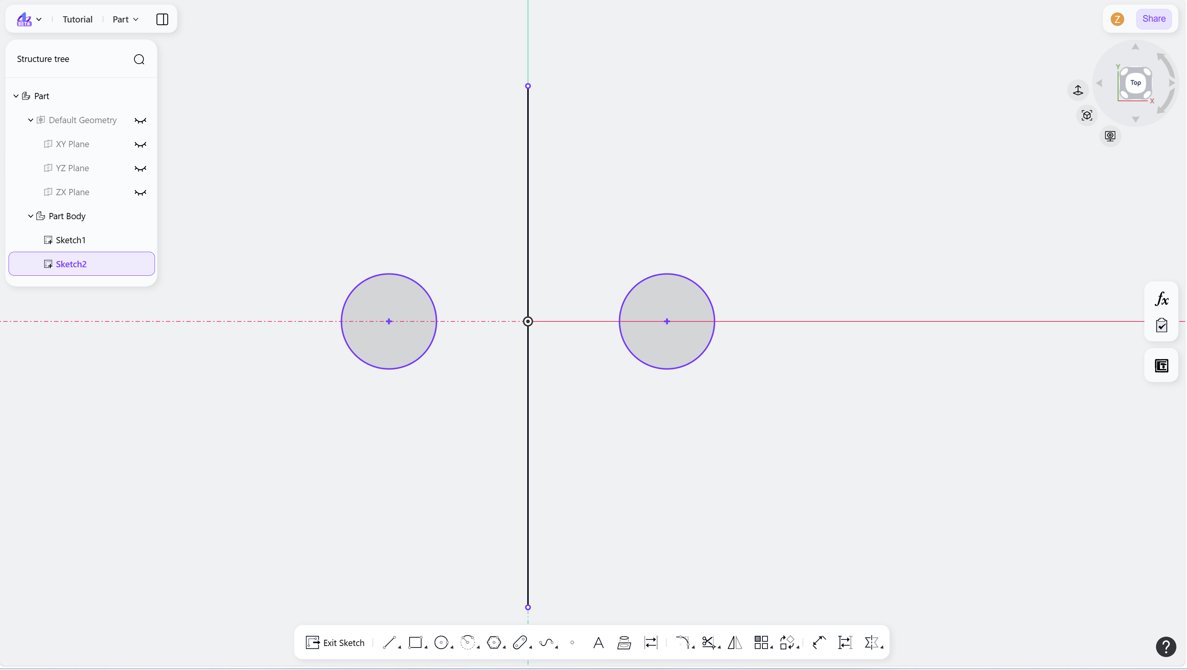Click center point of left circle
Screen dimensions: 1187x670
point(389,321)
